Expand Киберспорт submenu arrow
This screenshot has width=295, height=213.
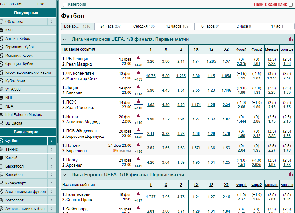pyautogui.click(x=52, y=183)
